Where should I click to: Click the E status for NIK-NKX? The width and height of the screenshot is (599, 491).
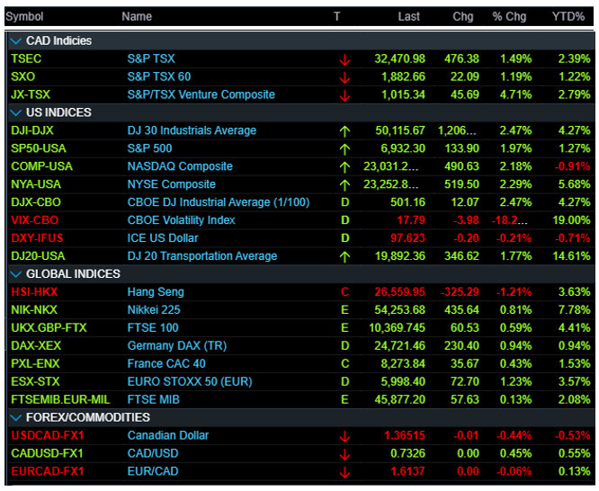click(344, 310)
